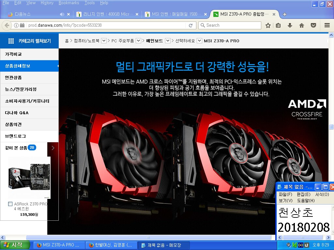Open a new tab with plus button
Image resolution: width=334 pixels, height=250 pixels.
click(x=284, y=14)
